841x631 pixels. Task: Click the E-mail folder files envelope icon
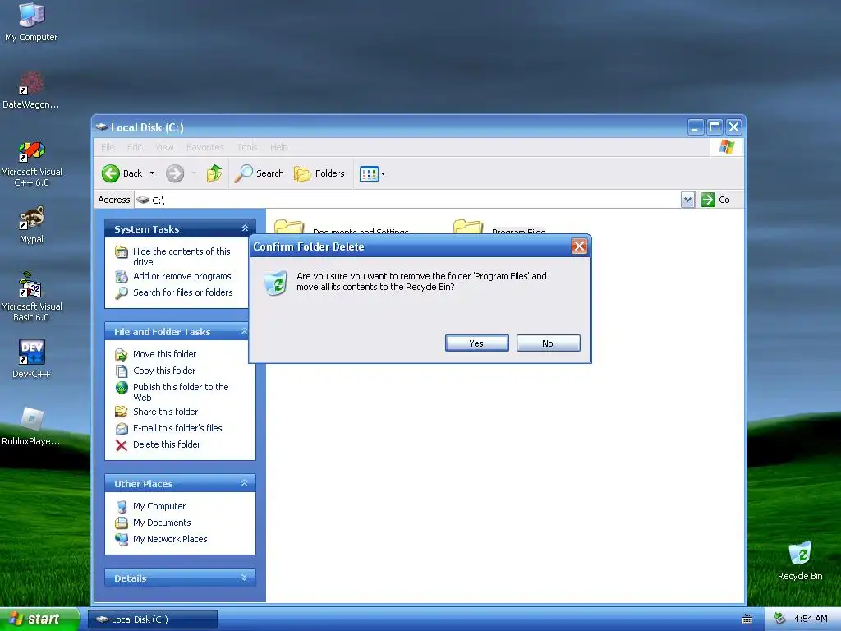click(x=122, y=429)
